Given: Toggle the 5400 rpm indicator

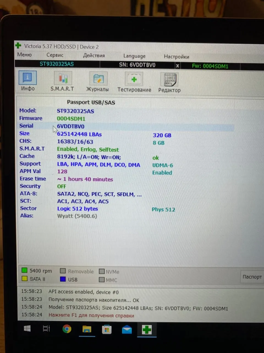Looking at the screenshot, I should tap(24, 271).
